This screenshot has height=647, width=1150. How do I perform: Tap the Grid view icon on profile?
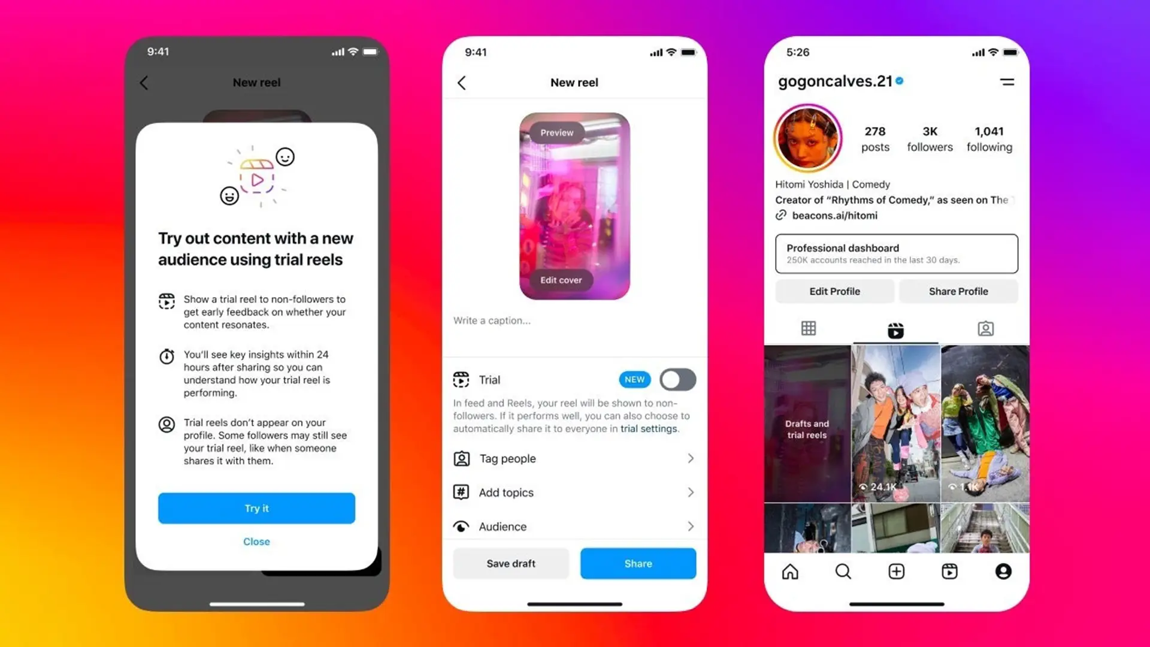click(809, 329)
